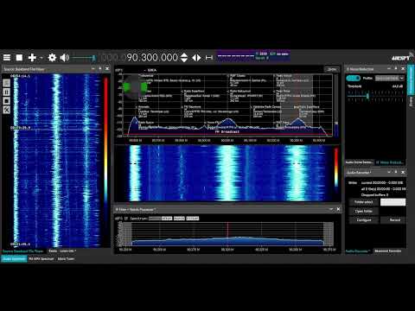
Task: Click the scissors cut icon in file player
Action: tap(6, 110)
